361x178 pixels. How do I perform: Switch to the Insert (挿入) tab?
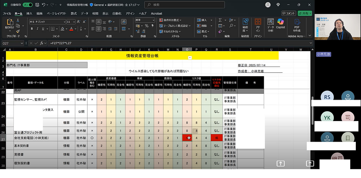coord(29,14)
